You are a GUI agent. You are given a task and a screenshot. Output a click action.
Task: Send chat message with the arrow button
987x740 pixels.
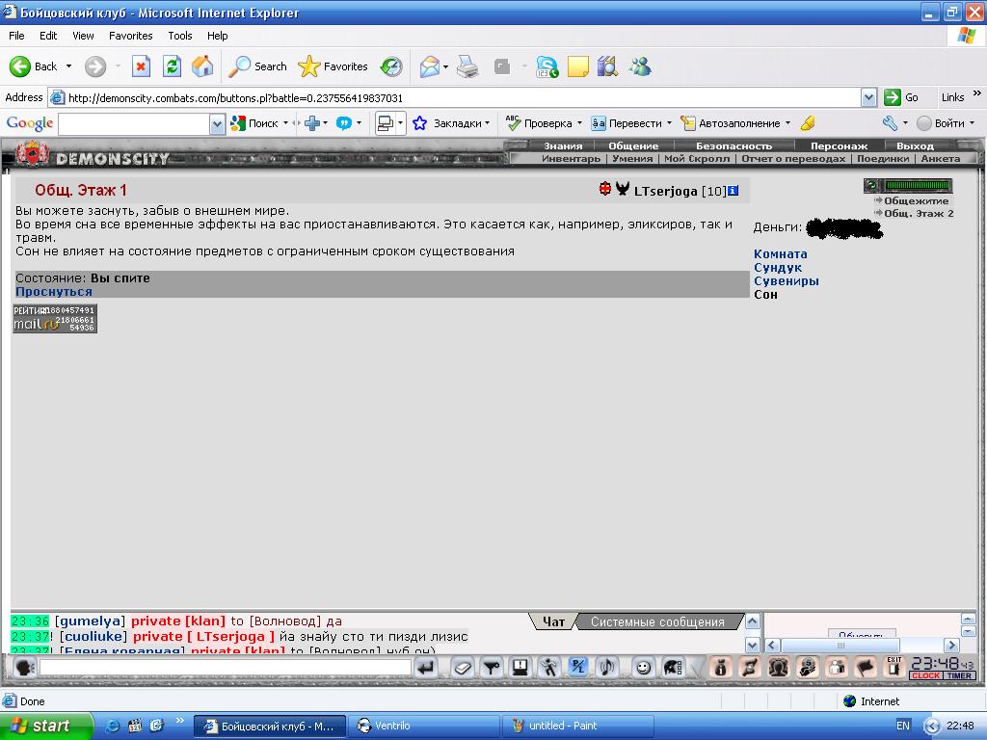point(426,667)
